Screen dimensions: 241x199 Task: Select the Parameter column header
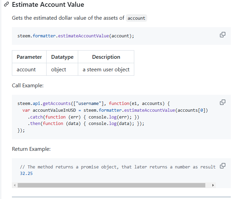click(29, 57)
